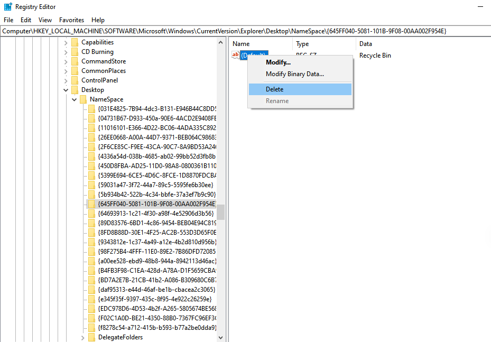Image resolution: width=491 pixels, height=342 pixels.
Task: Select Modify... in the context menu
Action: [279, 62]
